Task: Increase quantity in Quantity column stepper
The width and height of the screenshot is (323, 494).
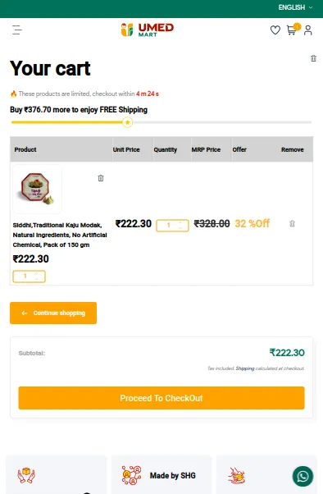Action: 180,222
